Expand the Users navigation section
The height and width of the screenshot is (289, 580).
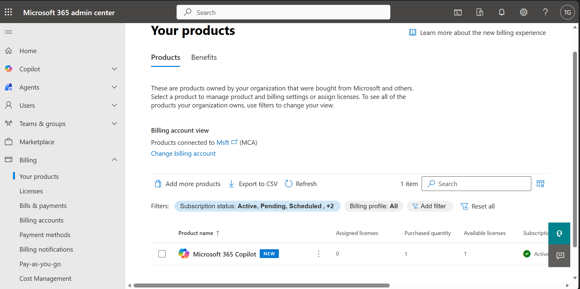(114, 105)
